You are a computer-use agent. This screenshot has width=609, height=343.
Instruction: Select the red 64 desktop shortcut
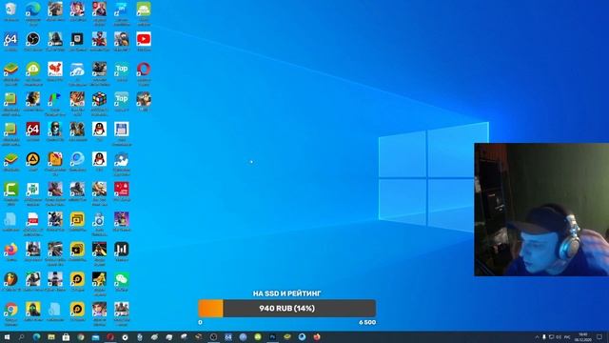(x=33, y=129)
